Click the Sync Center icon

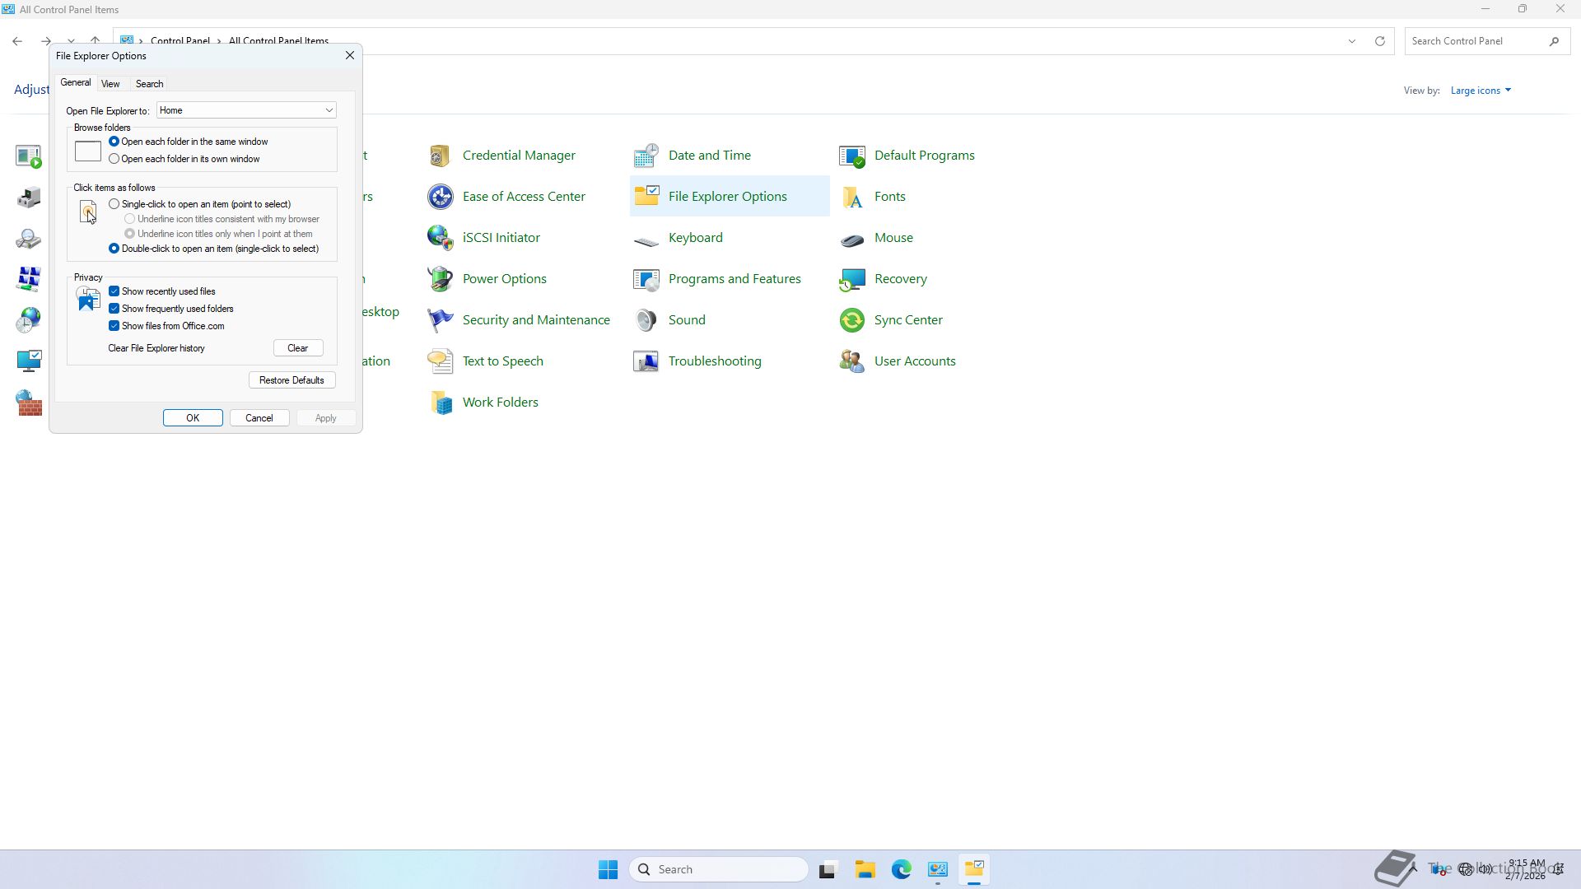pyautogui.click(x=851, y=320)
